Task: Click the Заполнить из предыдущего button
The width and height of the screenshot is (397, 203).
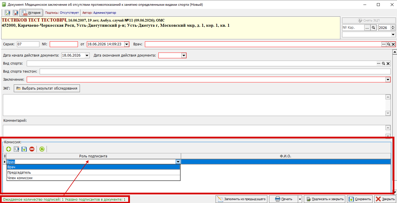Action: 241,199
